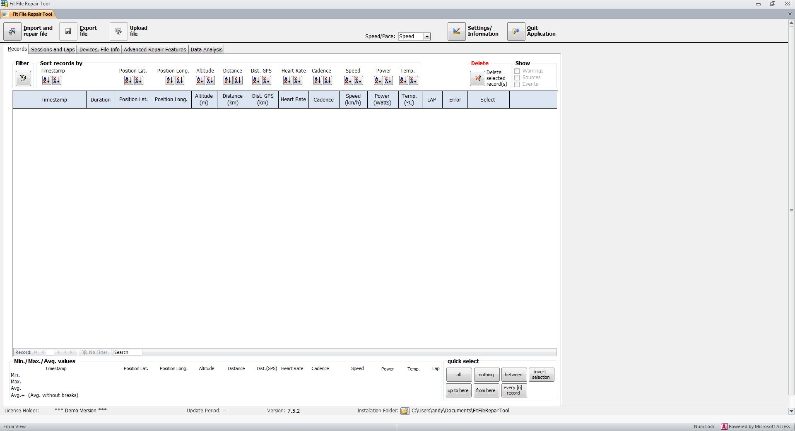Click quick select 'between' button
Image resolution: width=795 pixels, height=431 pixels.
point(513,375)
